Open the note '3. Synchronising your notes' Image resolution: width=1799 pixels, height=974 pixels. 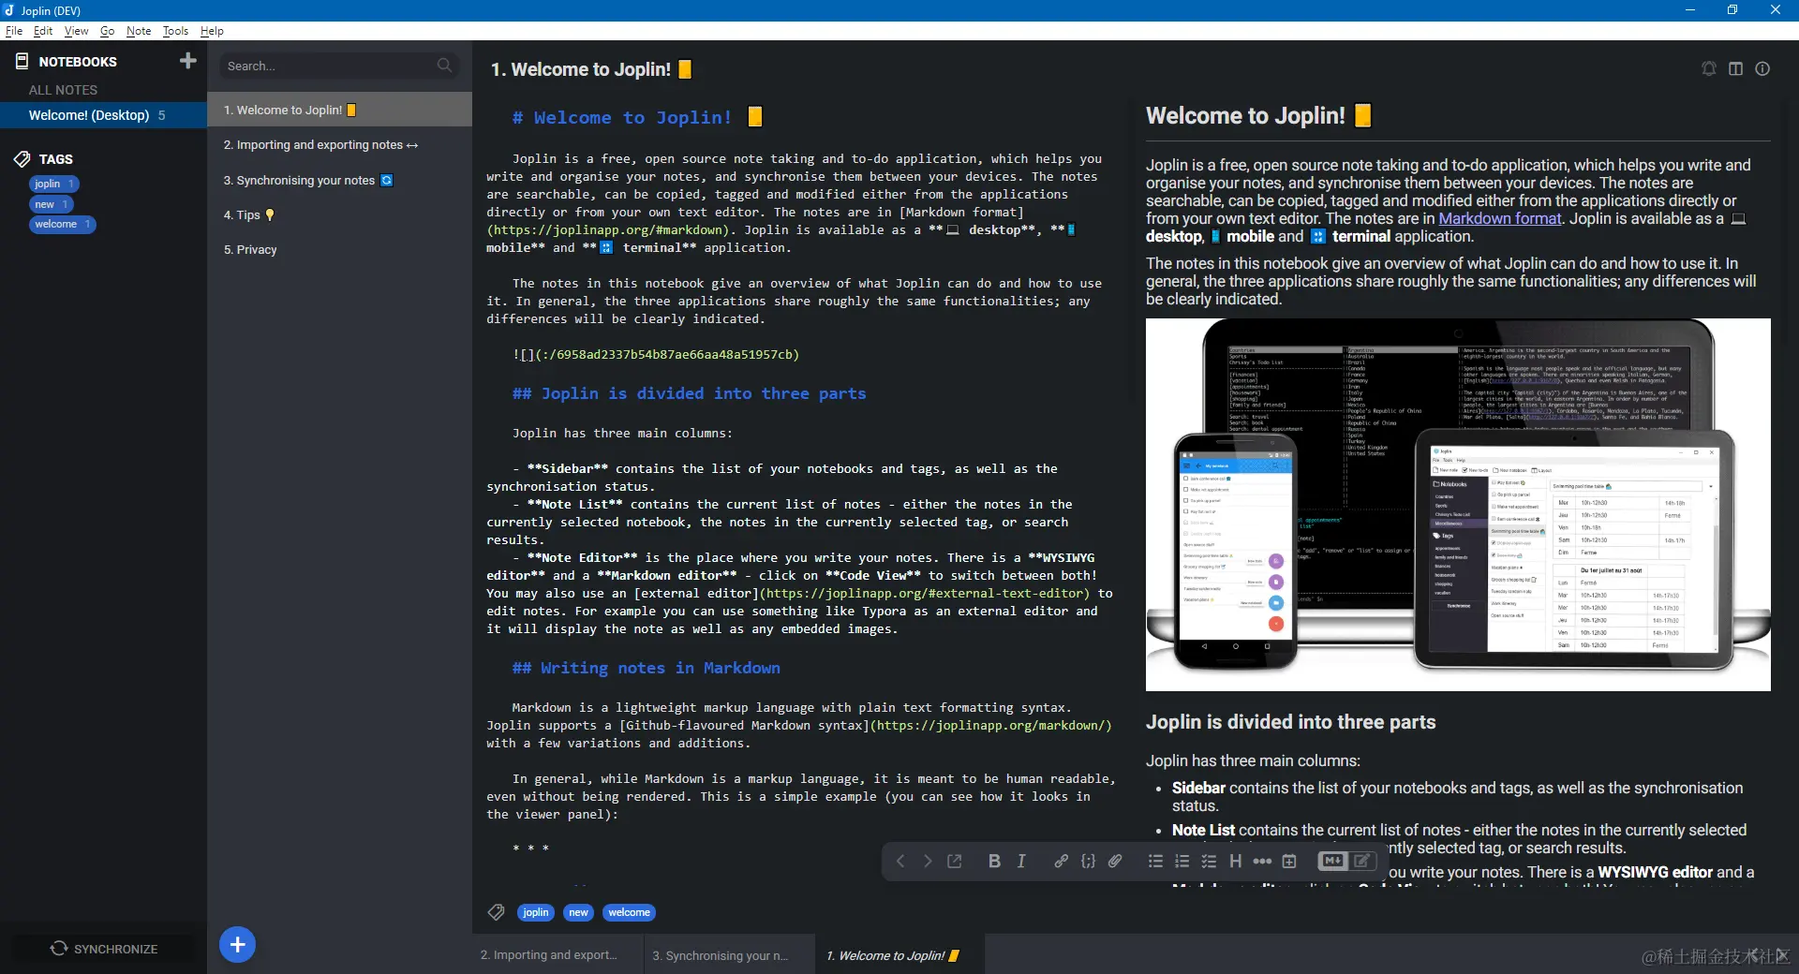(339, 180)
